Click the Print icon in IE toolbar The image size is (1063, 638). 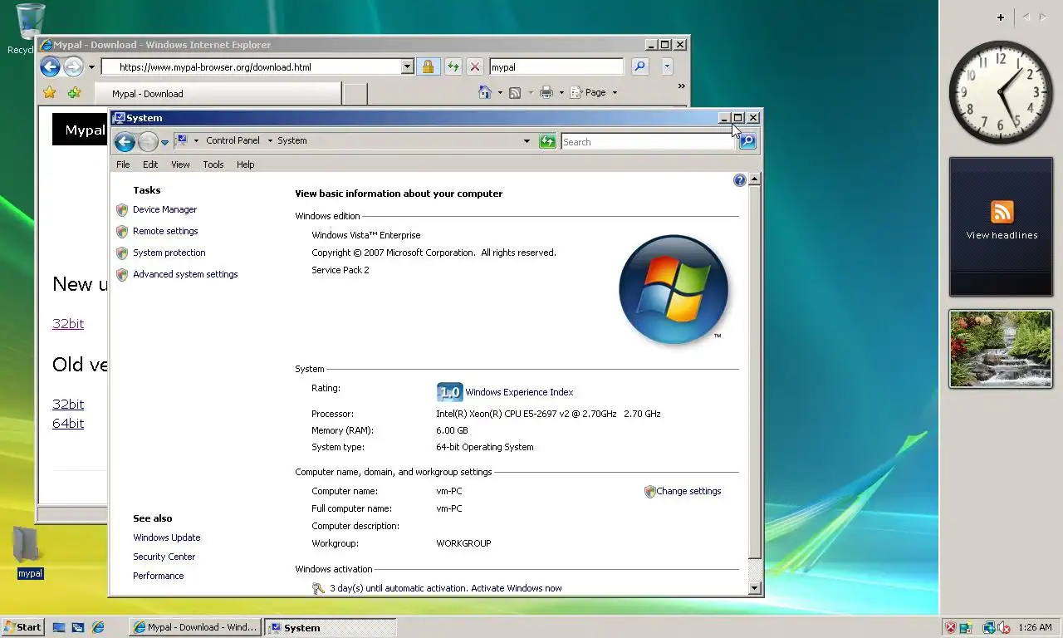546,92
